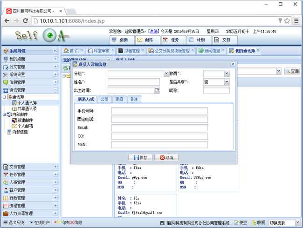The image size is (303, 228).
Task: Click the 保存 button
Action: pos(140,158)
